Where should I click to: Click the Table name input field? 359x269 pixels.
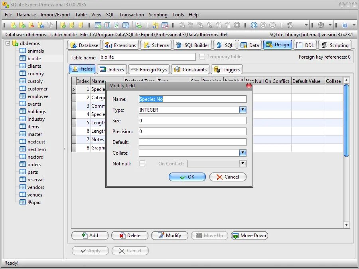coord(148,57)
